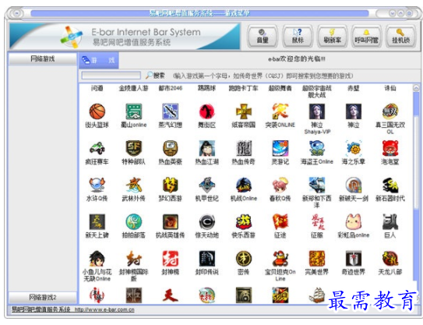Open the 蒸汽幻想 game icon
The height and width of the screenshot is (325, 423).
171,111
